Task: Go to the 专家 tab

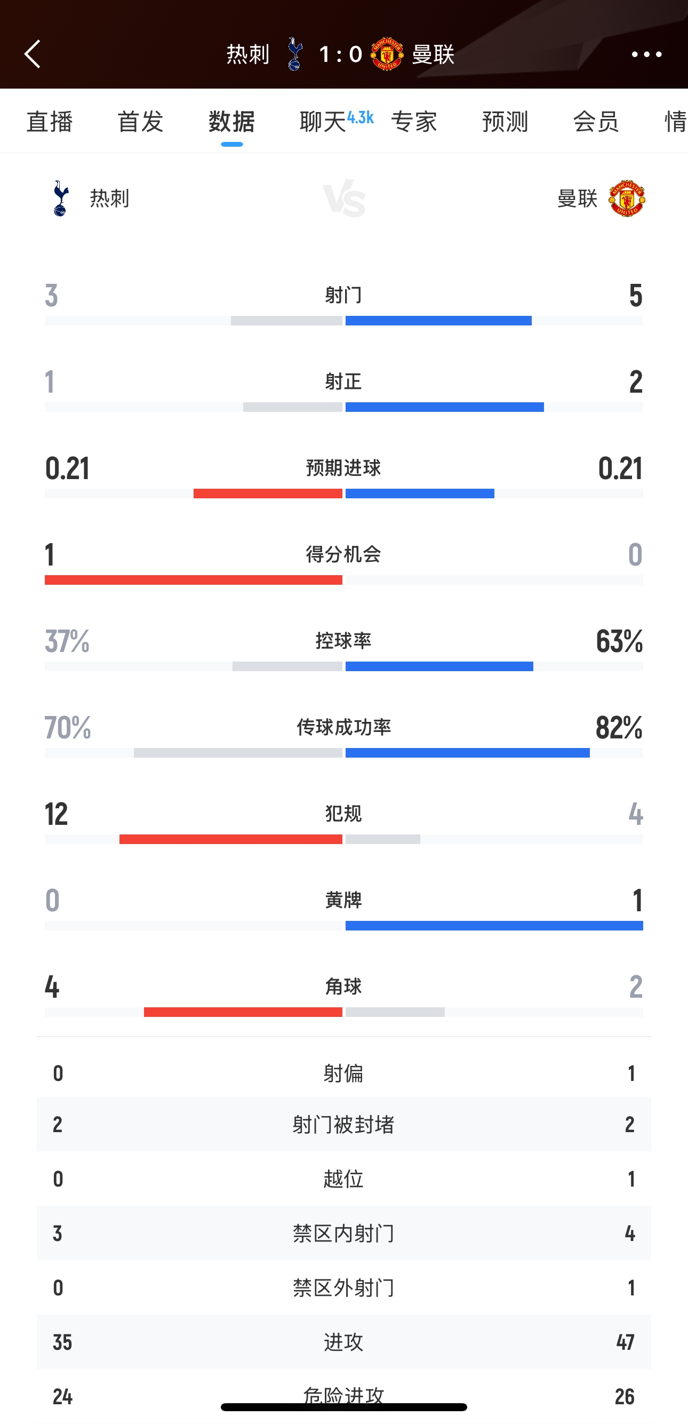Action: (414, 121)
